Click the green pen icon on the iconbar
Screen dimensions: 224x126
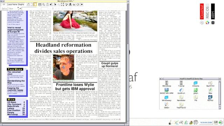pyautogui.click(x=186, y=122)
